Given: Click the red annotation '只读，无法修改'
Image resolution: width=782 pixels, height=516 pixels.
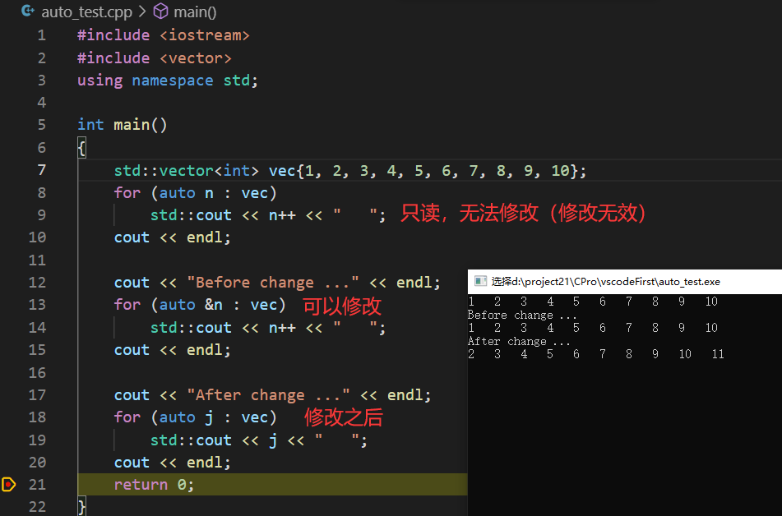Looking at the screenshot, I should pos(470,213).
